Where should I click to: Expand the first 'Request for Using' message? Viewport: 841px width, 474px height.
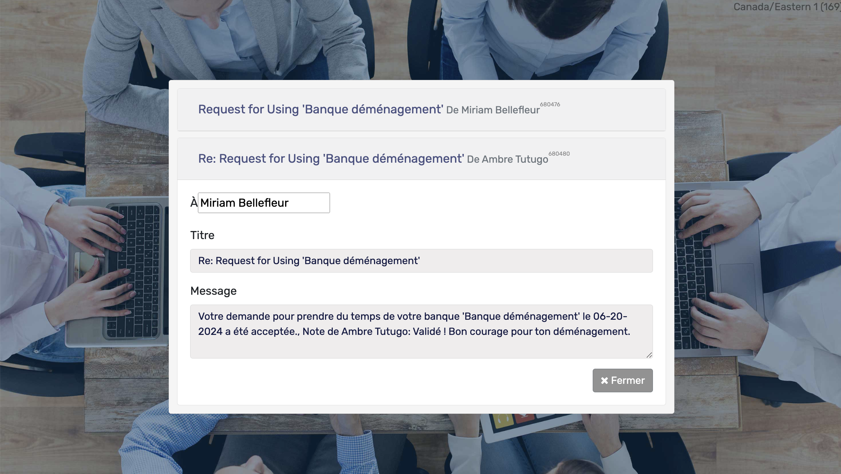[x=320, y=110]
